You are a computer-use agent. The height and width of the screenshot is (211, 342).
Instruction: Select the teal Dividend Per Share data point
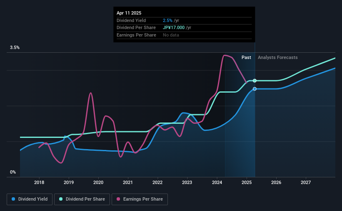point(255,81)
